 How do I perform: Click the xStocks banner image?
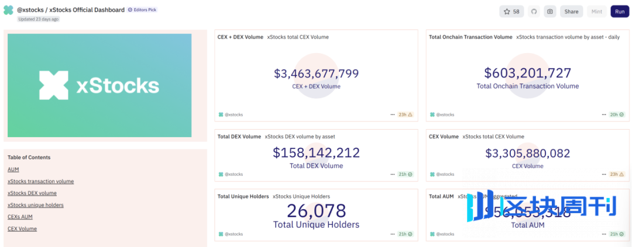pyautogui.click(x=99, y=85)
